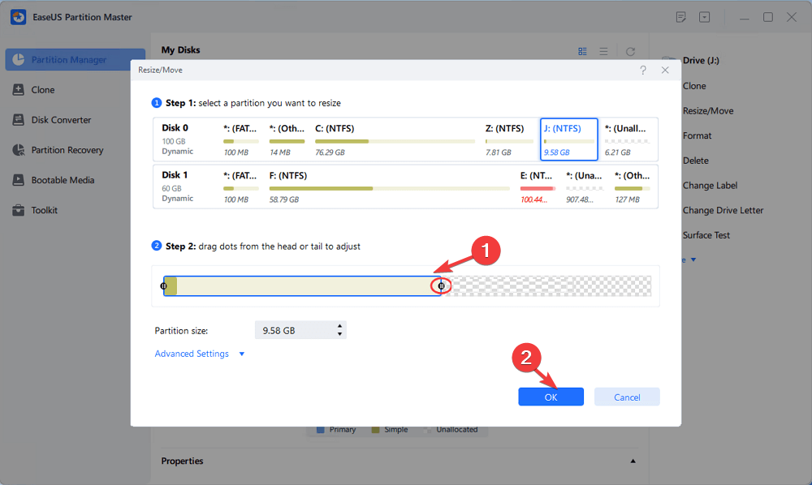Switch My Disks to list view icon
812x485 pixels.
(x=603, y=51)
